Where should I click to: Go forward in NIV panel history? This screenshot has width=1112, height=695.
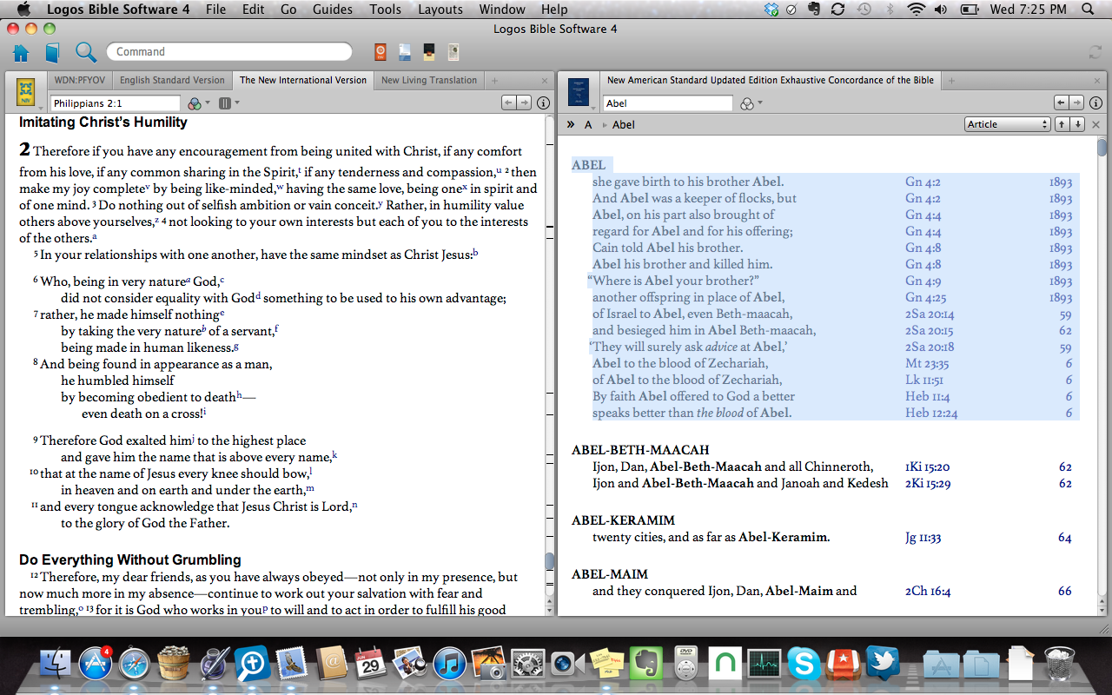point(524,103)
